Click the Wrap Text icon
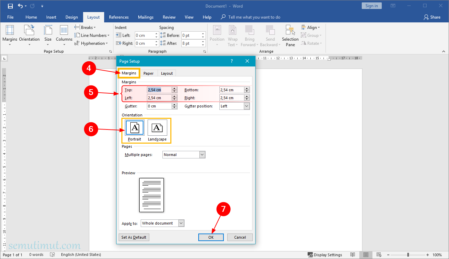 233,35
